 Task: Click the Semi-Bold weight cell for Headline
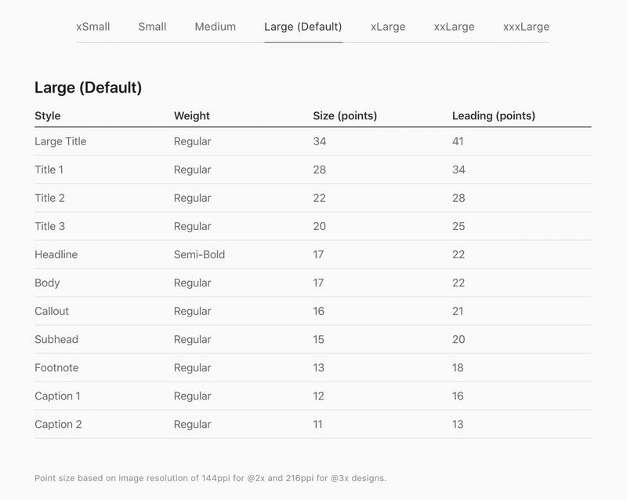pyautogui.click(x=199, y=254)
